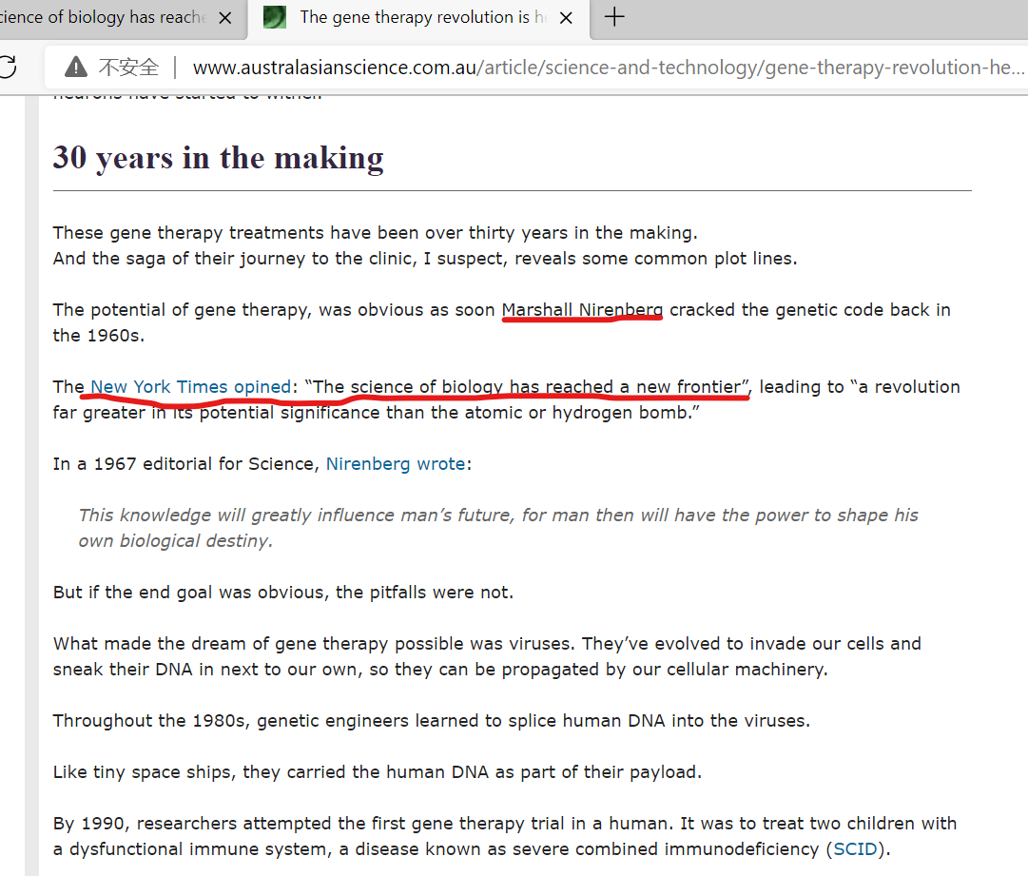This screenshot has width=1028, height=876.
Task: Click the SCID hyperlink
Action: coord(854,849)
